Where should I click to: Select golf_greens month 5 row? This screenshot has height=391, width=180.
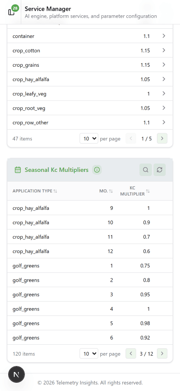[x=90, y=324]
